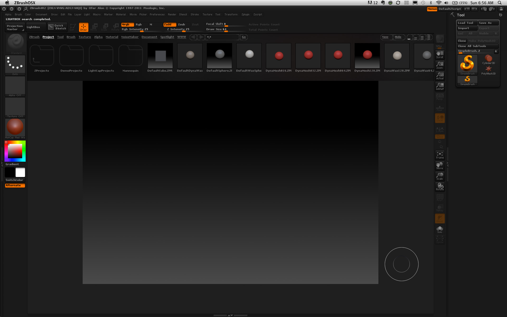Click the Clone All SubTools button

coord(478,46)
